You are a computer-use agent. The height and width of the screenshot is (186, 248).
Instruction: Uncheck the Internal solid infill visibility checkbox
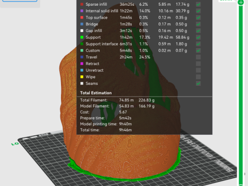198,11
